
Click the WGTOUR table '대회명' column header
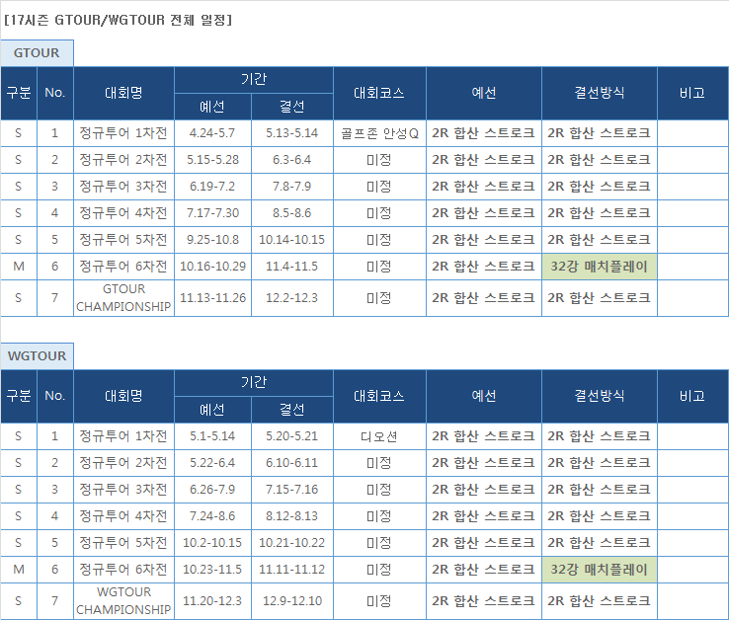pyautogui.click(x=123, y=396)
